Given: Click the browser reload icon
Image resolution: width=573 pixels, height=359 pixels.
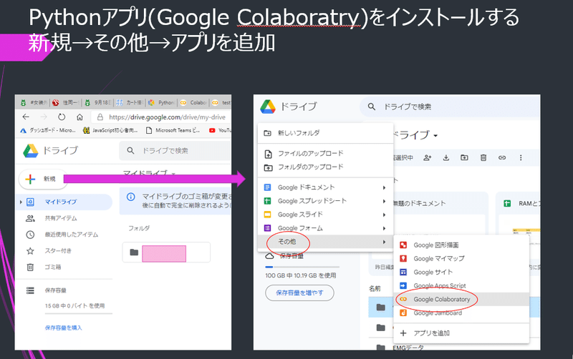Looking at the screenshot, I should coord(62,117).
